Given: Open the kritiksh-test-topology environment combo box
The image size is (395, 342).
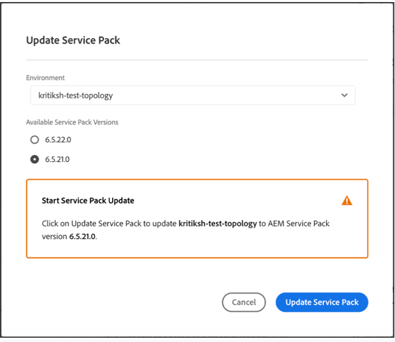Looking at the screenshot, I should tap(193, 95).
